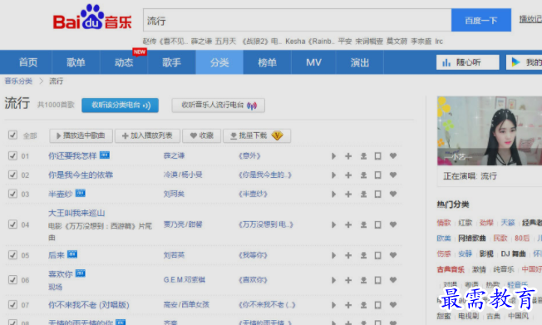Uncheck song 01 checkbox
The width and height of the screenshot is (542, 325).
tap(12, 155)
